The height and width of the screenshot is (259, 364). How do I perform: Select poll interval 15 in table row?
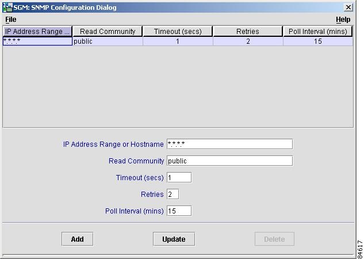pyautogui.click(x=318, y=41)
